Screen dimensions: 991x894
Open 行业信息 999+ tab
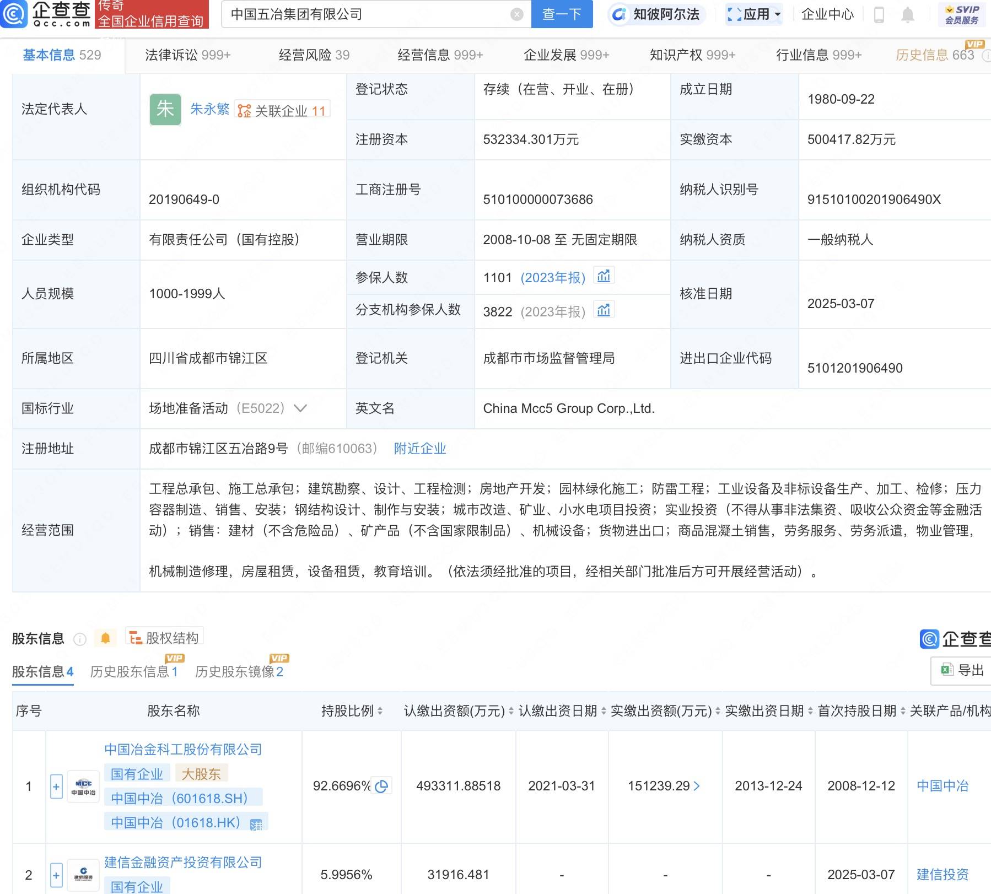pyautogui.click(x=819, y=55)
